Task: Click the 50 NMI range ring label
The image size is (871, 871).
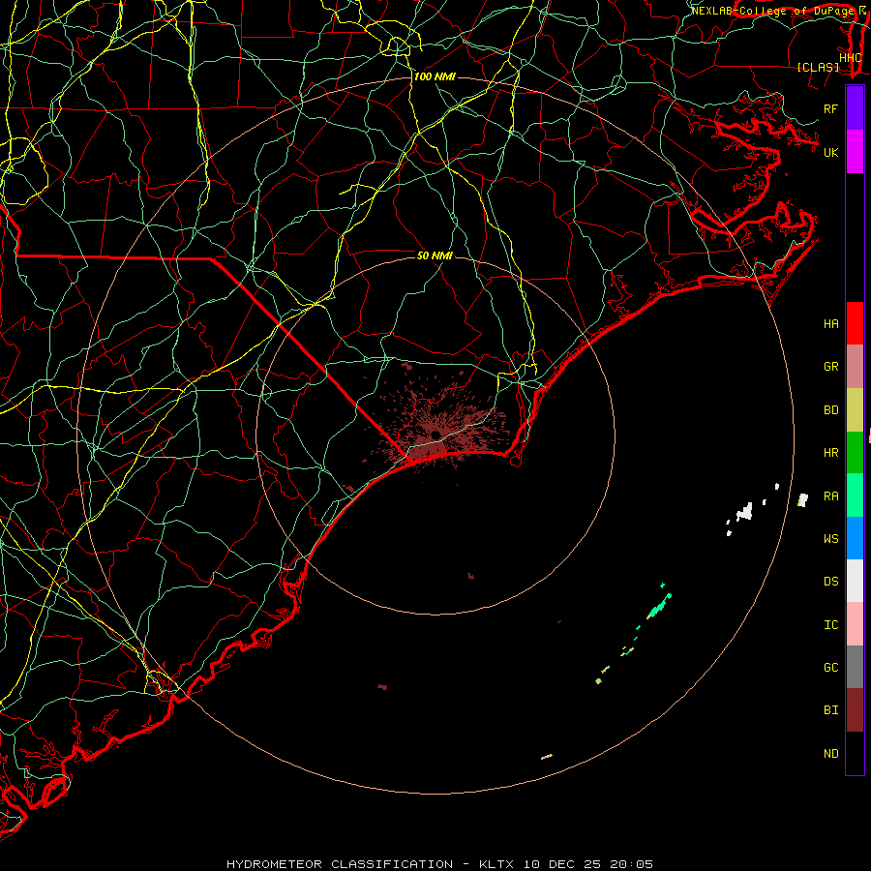Action: 435,255
